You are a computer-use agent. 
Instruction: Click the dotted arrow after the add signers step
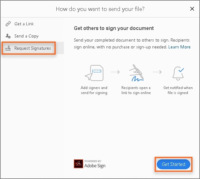pyautogui.click(x=115, y=72)
